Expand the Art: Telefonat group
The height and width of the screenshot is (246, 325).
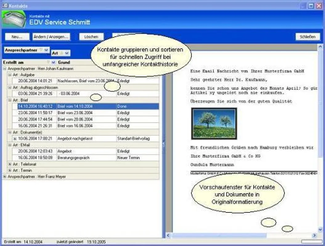[x=10, y=164]
